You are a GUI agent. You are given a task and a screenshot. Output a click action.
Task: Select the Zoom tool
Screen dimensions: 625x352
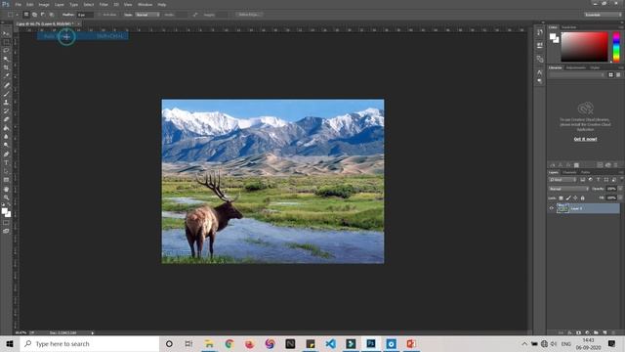coord(6,198)
